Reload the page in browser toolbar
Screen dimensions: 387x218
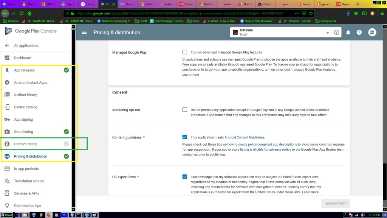22,13
